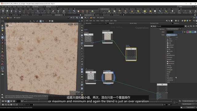The height and width of the screenshot is (111, 197).
Task: Click the blend1 node name field
Action: tap(170, 26)
